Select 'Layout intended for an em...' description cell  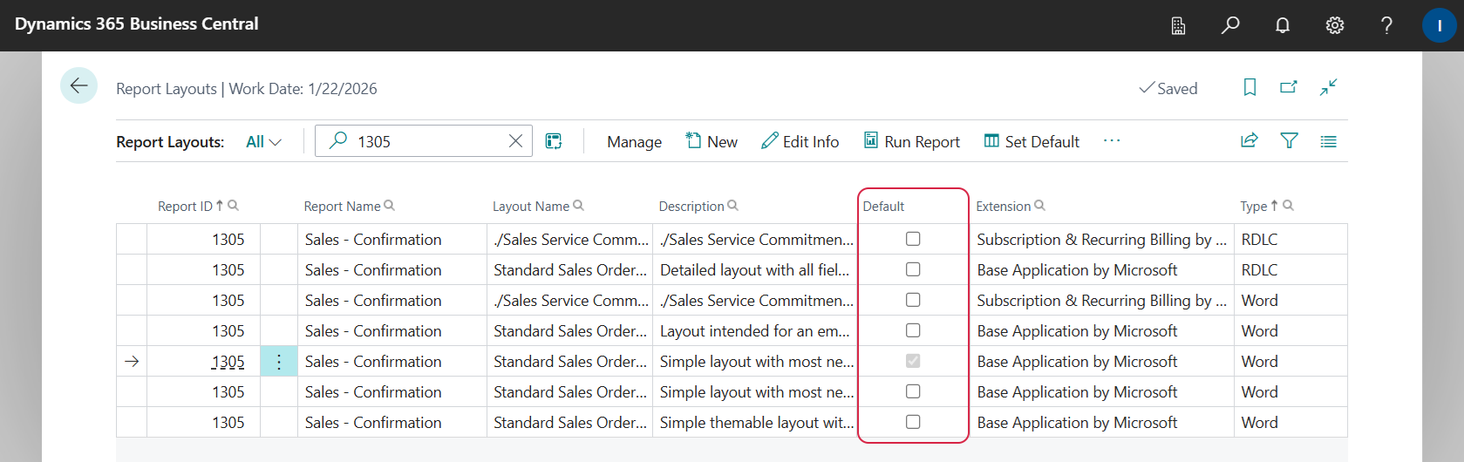pyautogui.click(x=754, y=331)
